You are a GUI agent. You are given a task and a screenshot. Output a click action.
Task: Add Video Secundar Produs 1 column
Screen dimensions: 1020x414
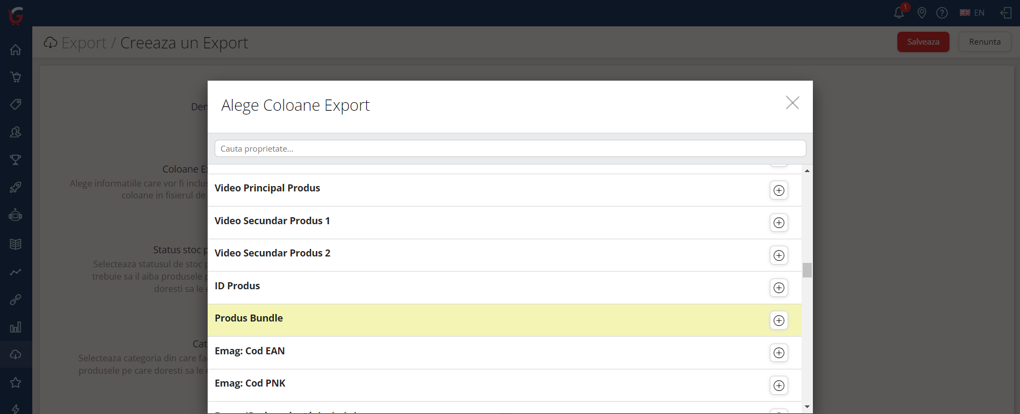click(778, 223)
